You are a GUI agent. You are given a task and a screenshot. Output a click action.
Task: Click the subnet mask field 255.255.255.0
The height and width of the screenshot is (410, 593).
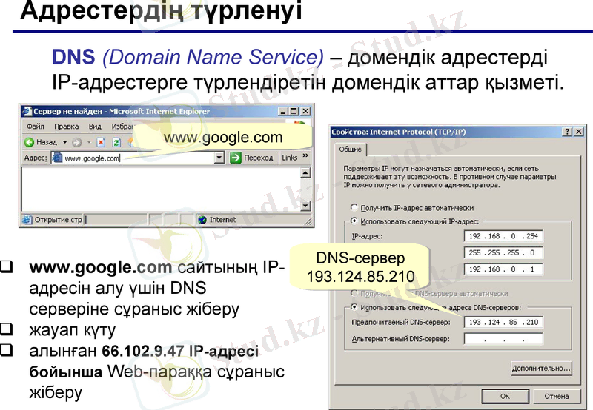[503, 252]
